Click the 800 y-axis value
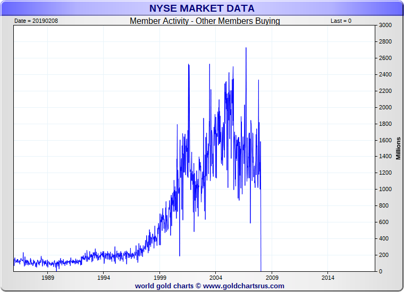404x292 pixels. point(384,205)
